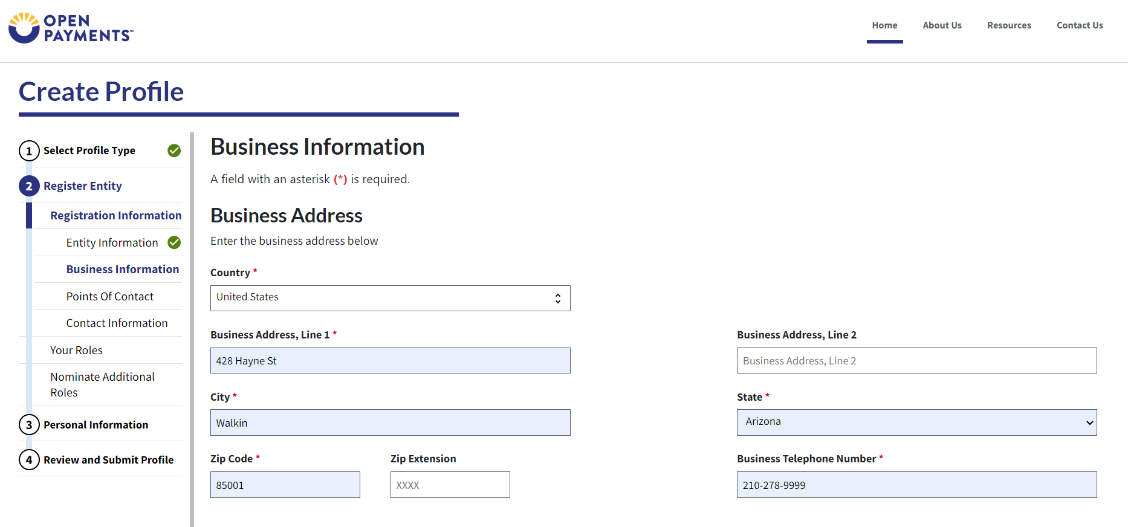
Task: Click the Business Telephone Number field
Action: 916,485
